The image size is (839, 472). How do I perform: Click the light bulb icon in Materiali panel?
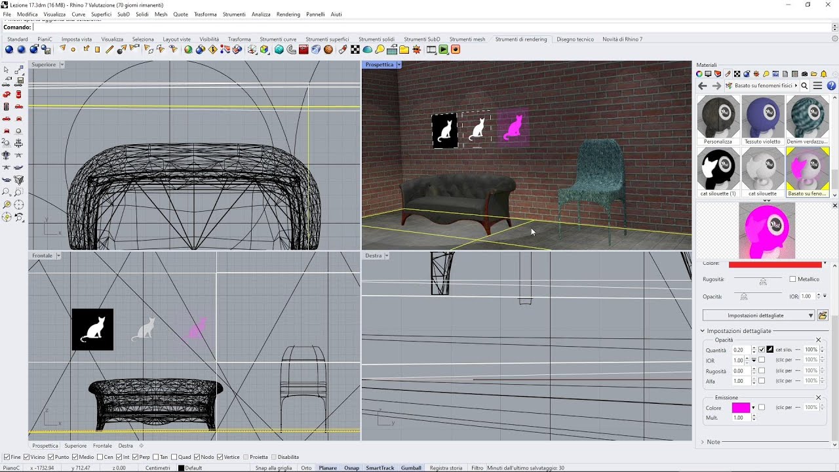(766, 74)
